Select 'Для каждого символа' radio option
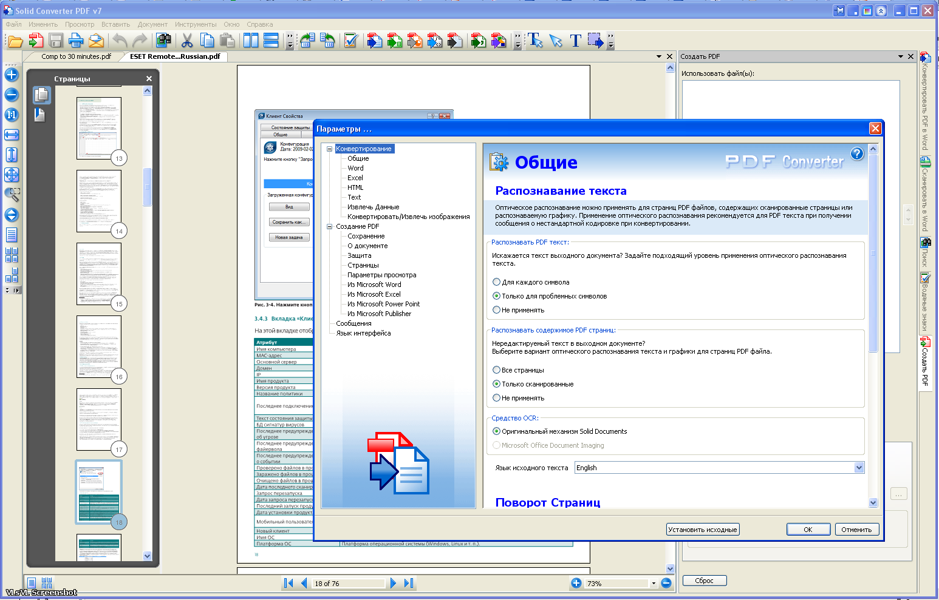This screenshot has height=600, width=939. 497,282
